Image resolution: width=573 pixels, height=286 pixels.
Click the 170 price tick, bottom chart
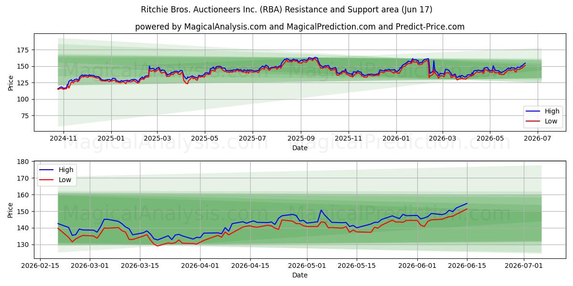pyautogui.click(x=24, y=178)
